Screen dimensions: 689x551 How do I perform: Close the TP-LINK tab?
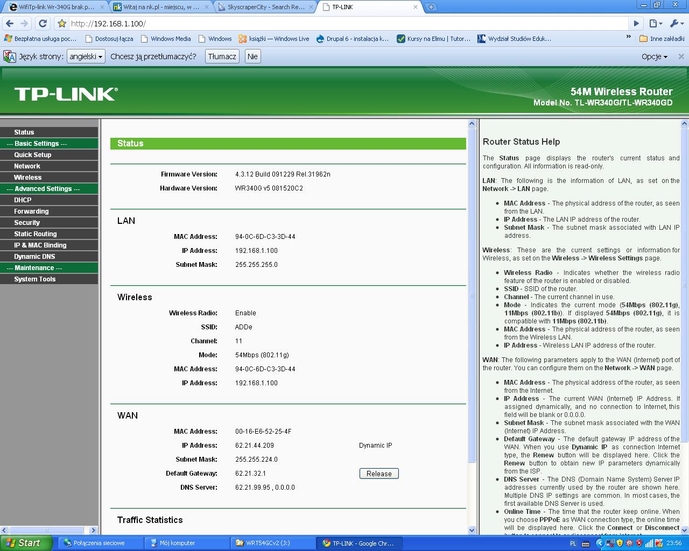[x=416, y=7]
